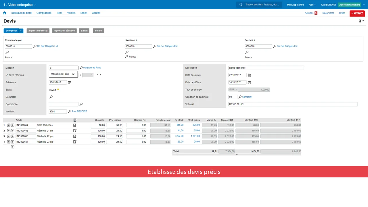This screenshot has height=207, width=368.
Task: Click magnifier lookup beside Magasin field
Action: point(81,68)
